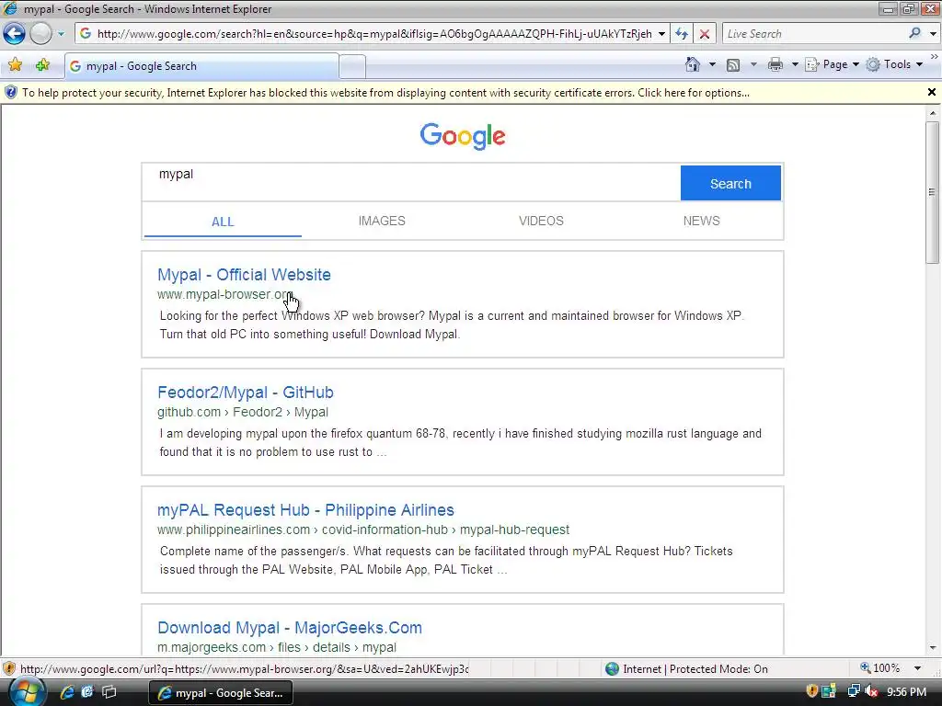Click the RSS Feeds icon
Image resolution: width=942 pixels, height=706 pixels.
[x=733, y=65]
